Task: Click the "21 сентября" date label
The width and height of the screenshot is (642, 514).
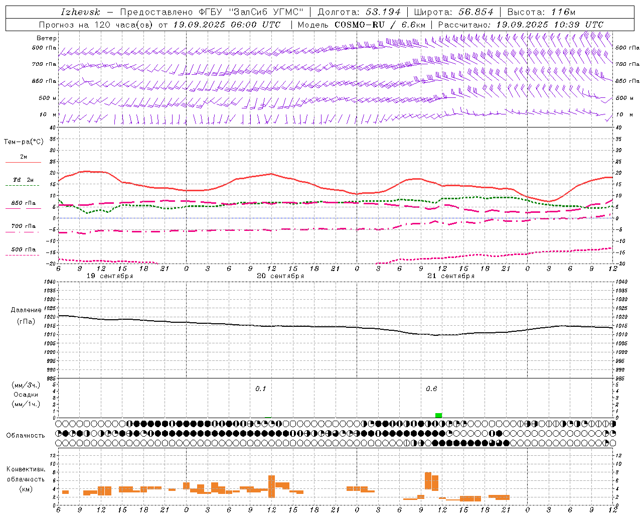Action: 451,276
